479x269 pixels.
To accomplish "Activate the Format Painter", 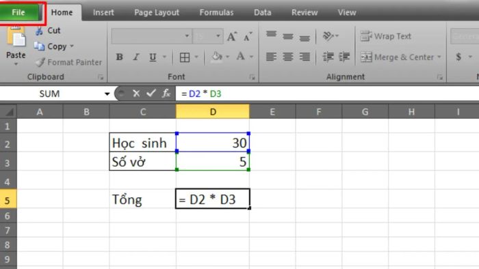I will [x=68, y=62].
